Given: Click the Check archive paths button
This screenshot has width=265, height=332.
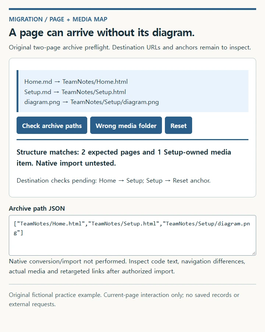Looking at the screenshot, I should (52, 125).
